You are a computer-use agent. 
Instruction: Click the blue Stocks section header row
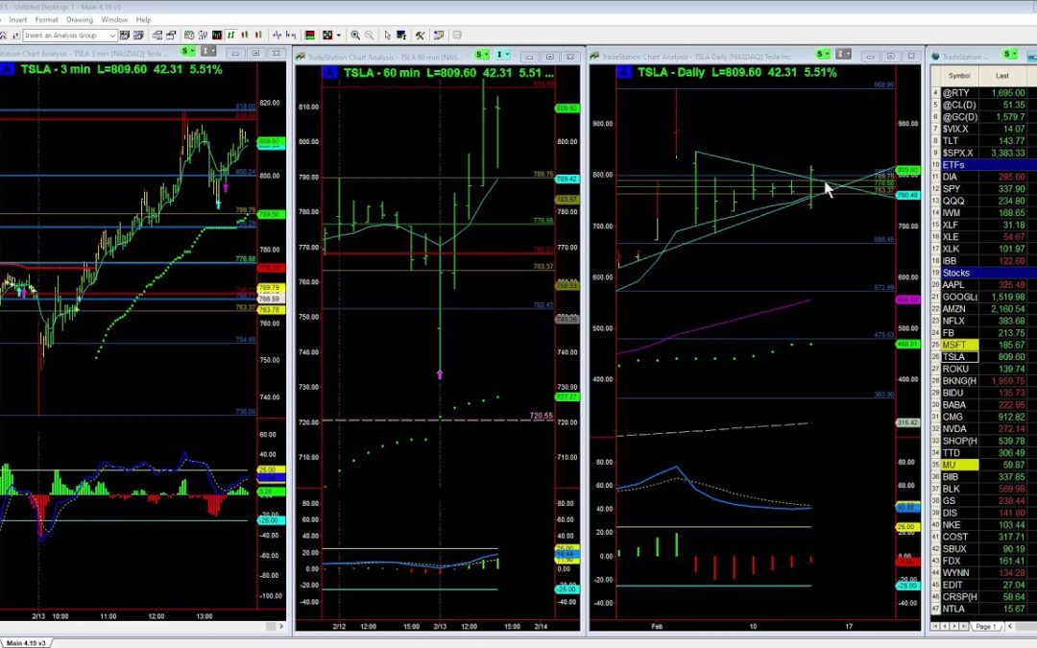983,273
